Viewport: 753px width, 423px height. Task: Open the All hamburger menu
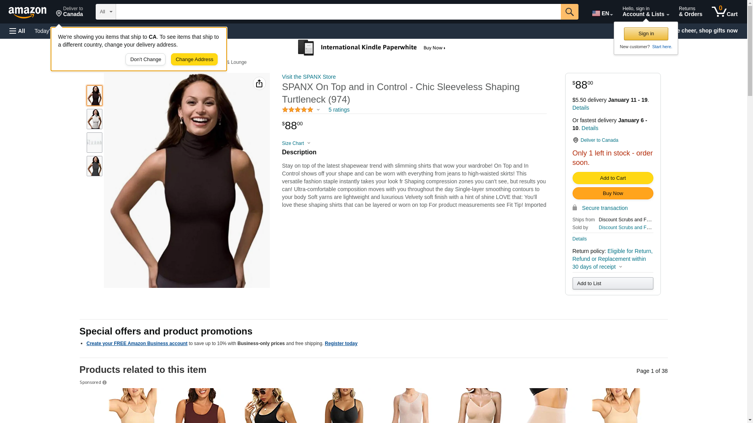tap(17, 31)
